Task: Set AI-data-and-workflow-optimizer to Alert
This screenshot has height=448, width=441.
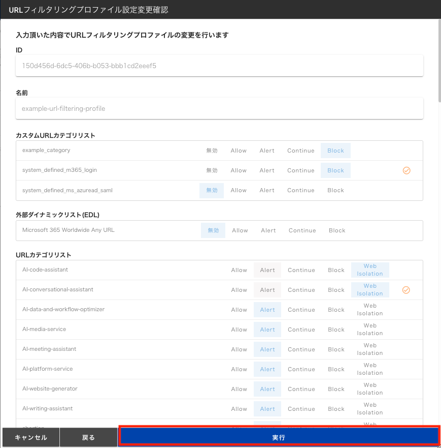Action: [x=267, y=310]
